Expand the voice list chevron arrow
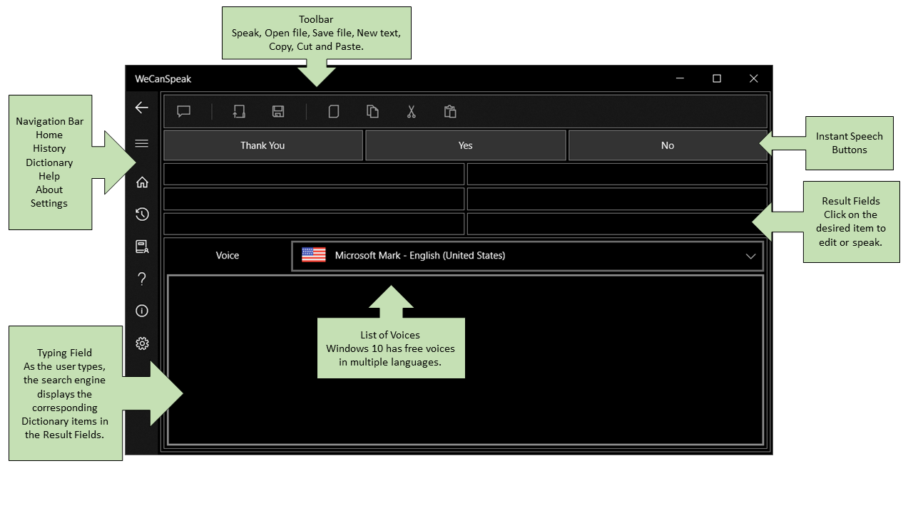This screenshot has height=513, width=913. [x=750, y=256]
